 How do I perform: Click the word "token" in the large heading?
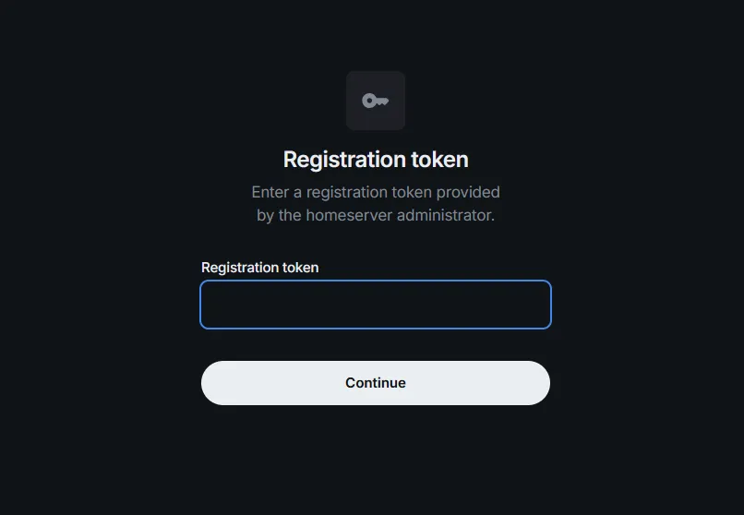coord(440,160)
